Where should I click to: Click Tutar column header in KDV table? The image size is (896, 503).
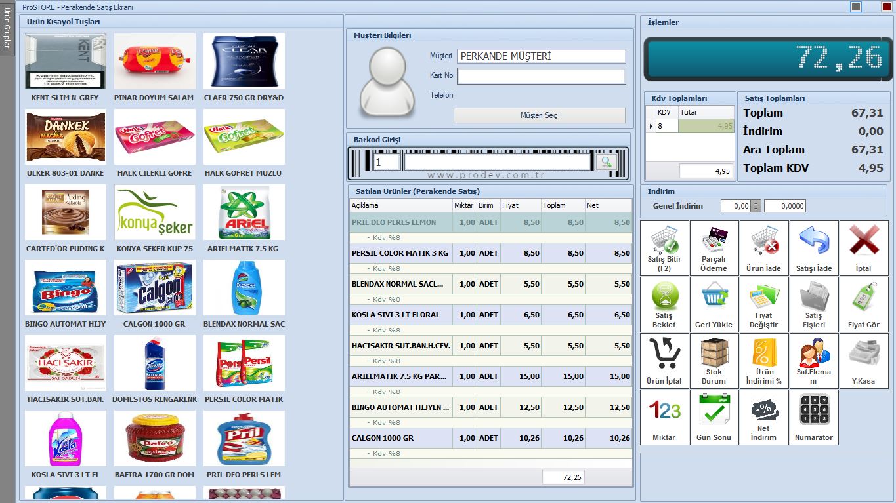[706, 112]
